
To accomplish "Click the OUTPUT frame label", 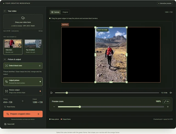I will point(65,24).
